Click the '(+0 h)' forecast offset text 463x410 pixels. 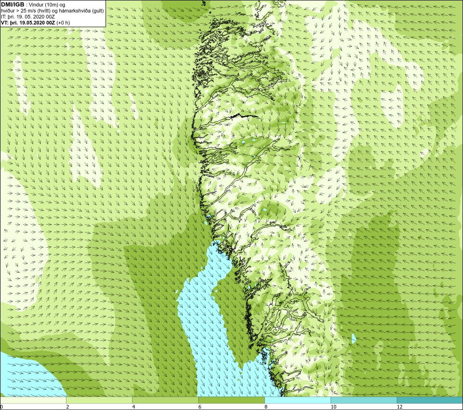[x=63, y=23]
